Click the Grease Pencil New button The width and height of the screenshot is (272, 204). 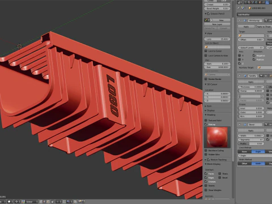coord(220,20)
